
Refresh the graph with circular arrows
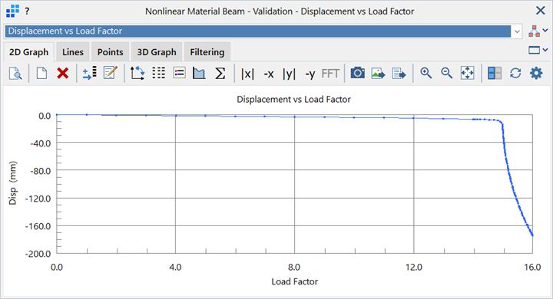pyautogui.click(x=515, y=74)
